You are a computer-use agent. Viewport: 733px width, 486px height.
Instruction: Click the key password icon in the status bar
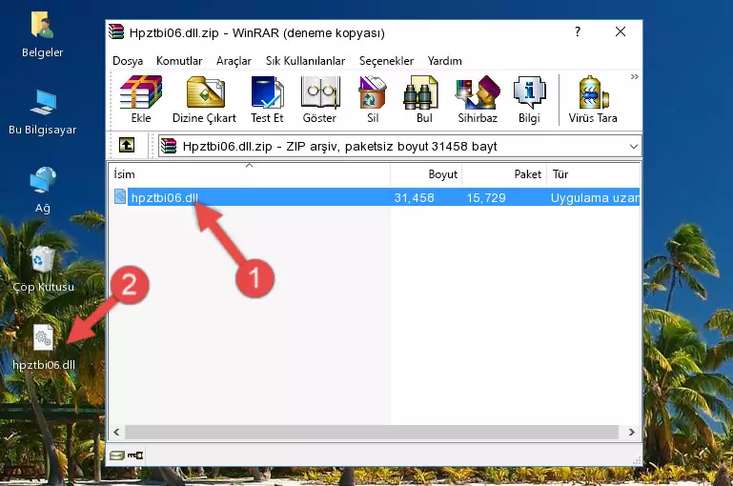click(x=135, y=455)
